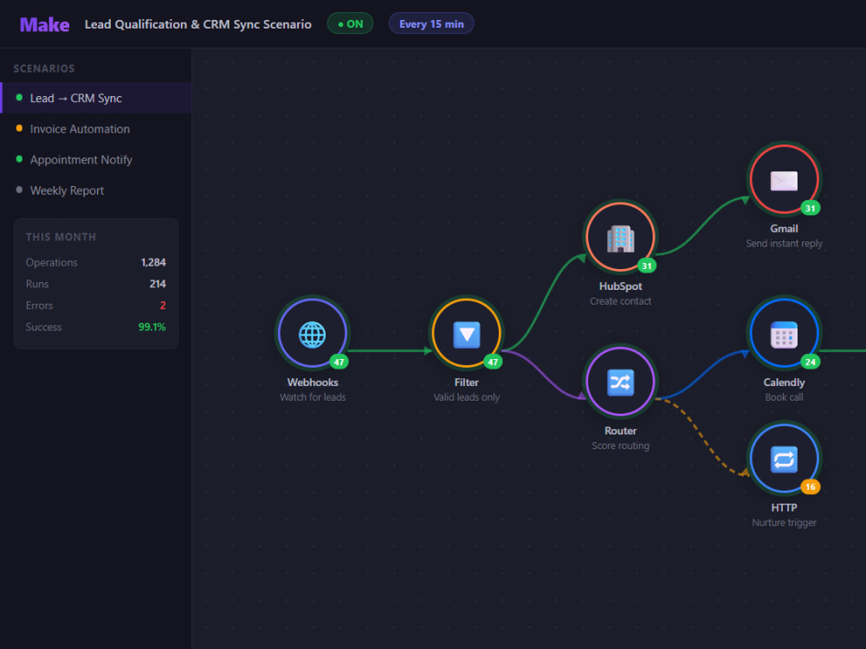Click the Gmail envelope module
Viewport: 866px width, 649px height.
pyautogui.click(x=784, y=180)
